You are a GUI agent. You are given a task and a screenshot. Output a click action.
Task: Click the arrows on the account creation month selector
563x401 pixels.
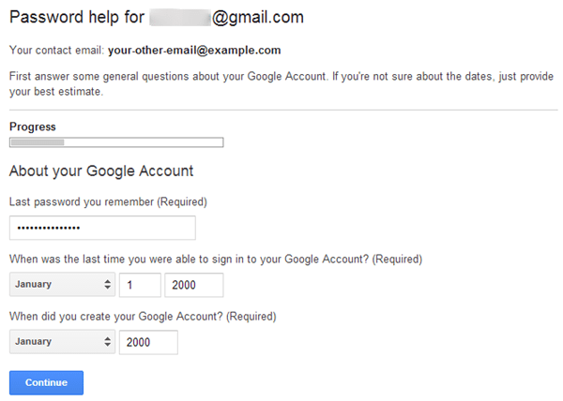coord(105,342)
